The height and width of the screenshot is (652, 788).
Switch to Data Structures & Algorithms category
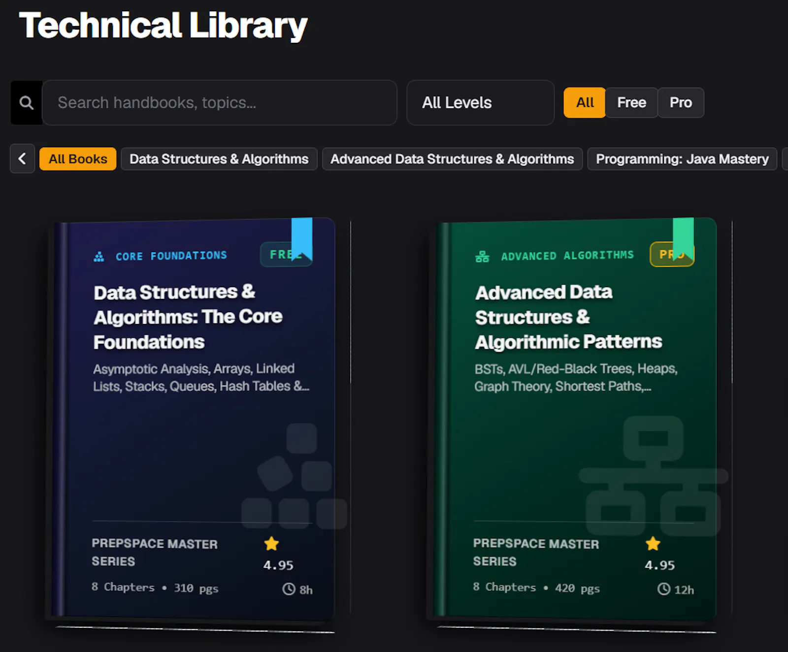click(x=219, y=159)
